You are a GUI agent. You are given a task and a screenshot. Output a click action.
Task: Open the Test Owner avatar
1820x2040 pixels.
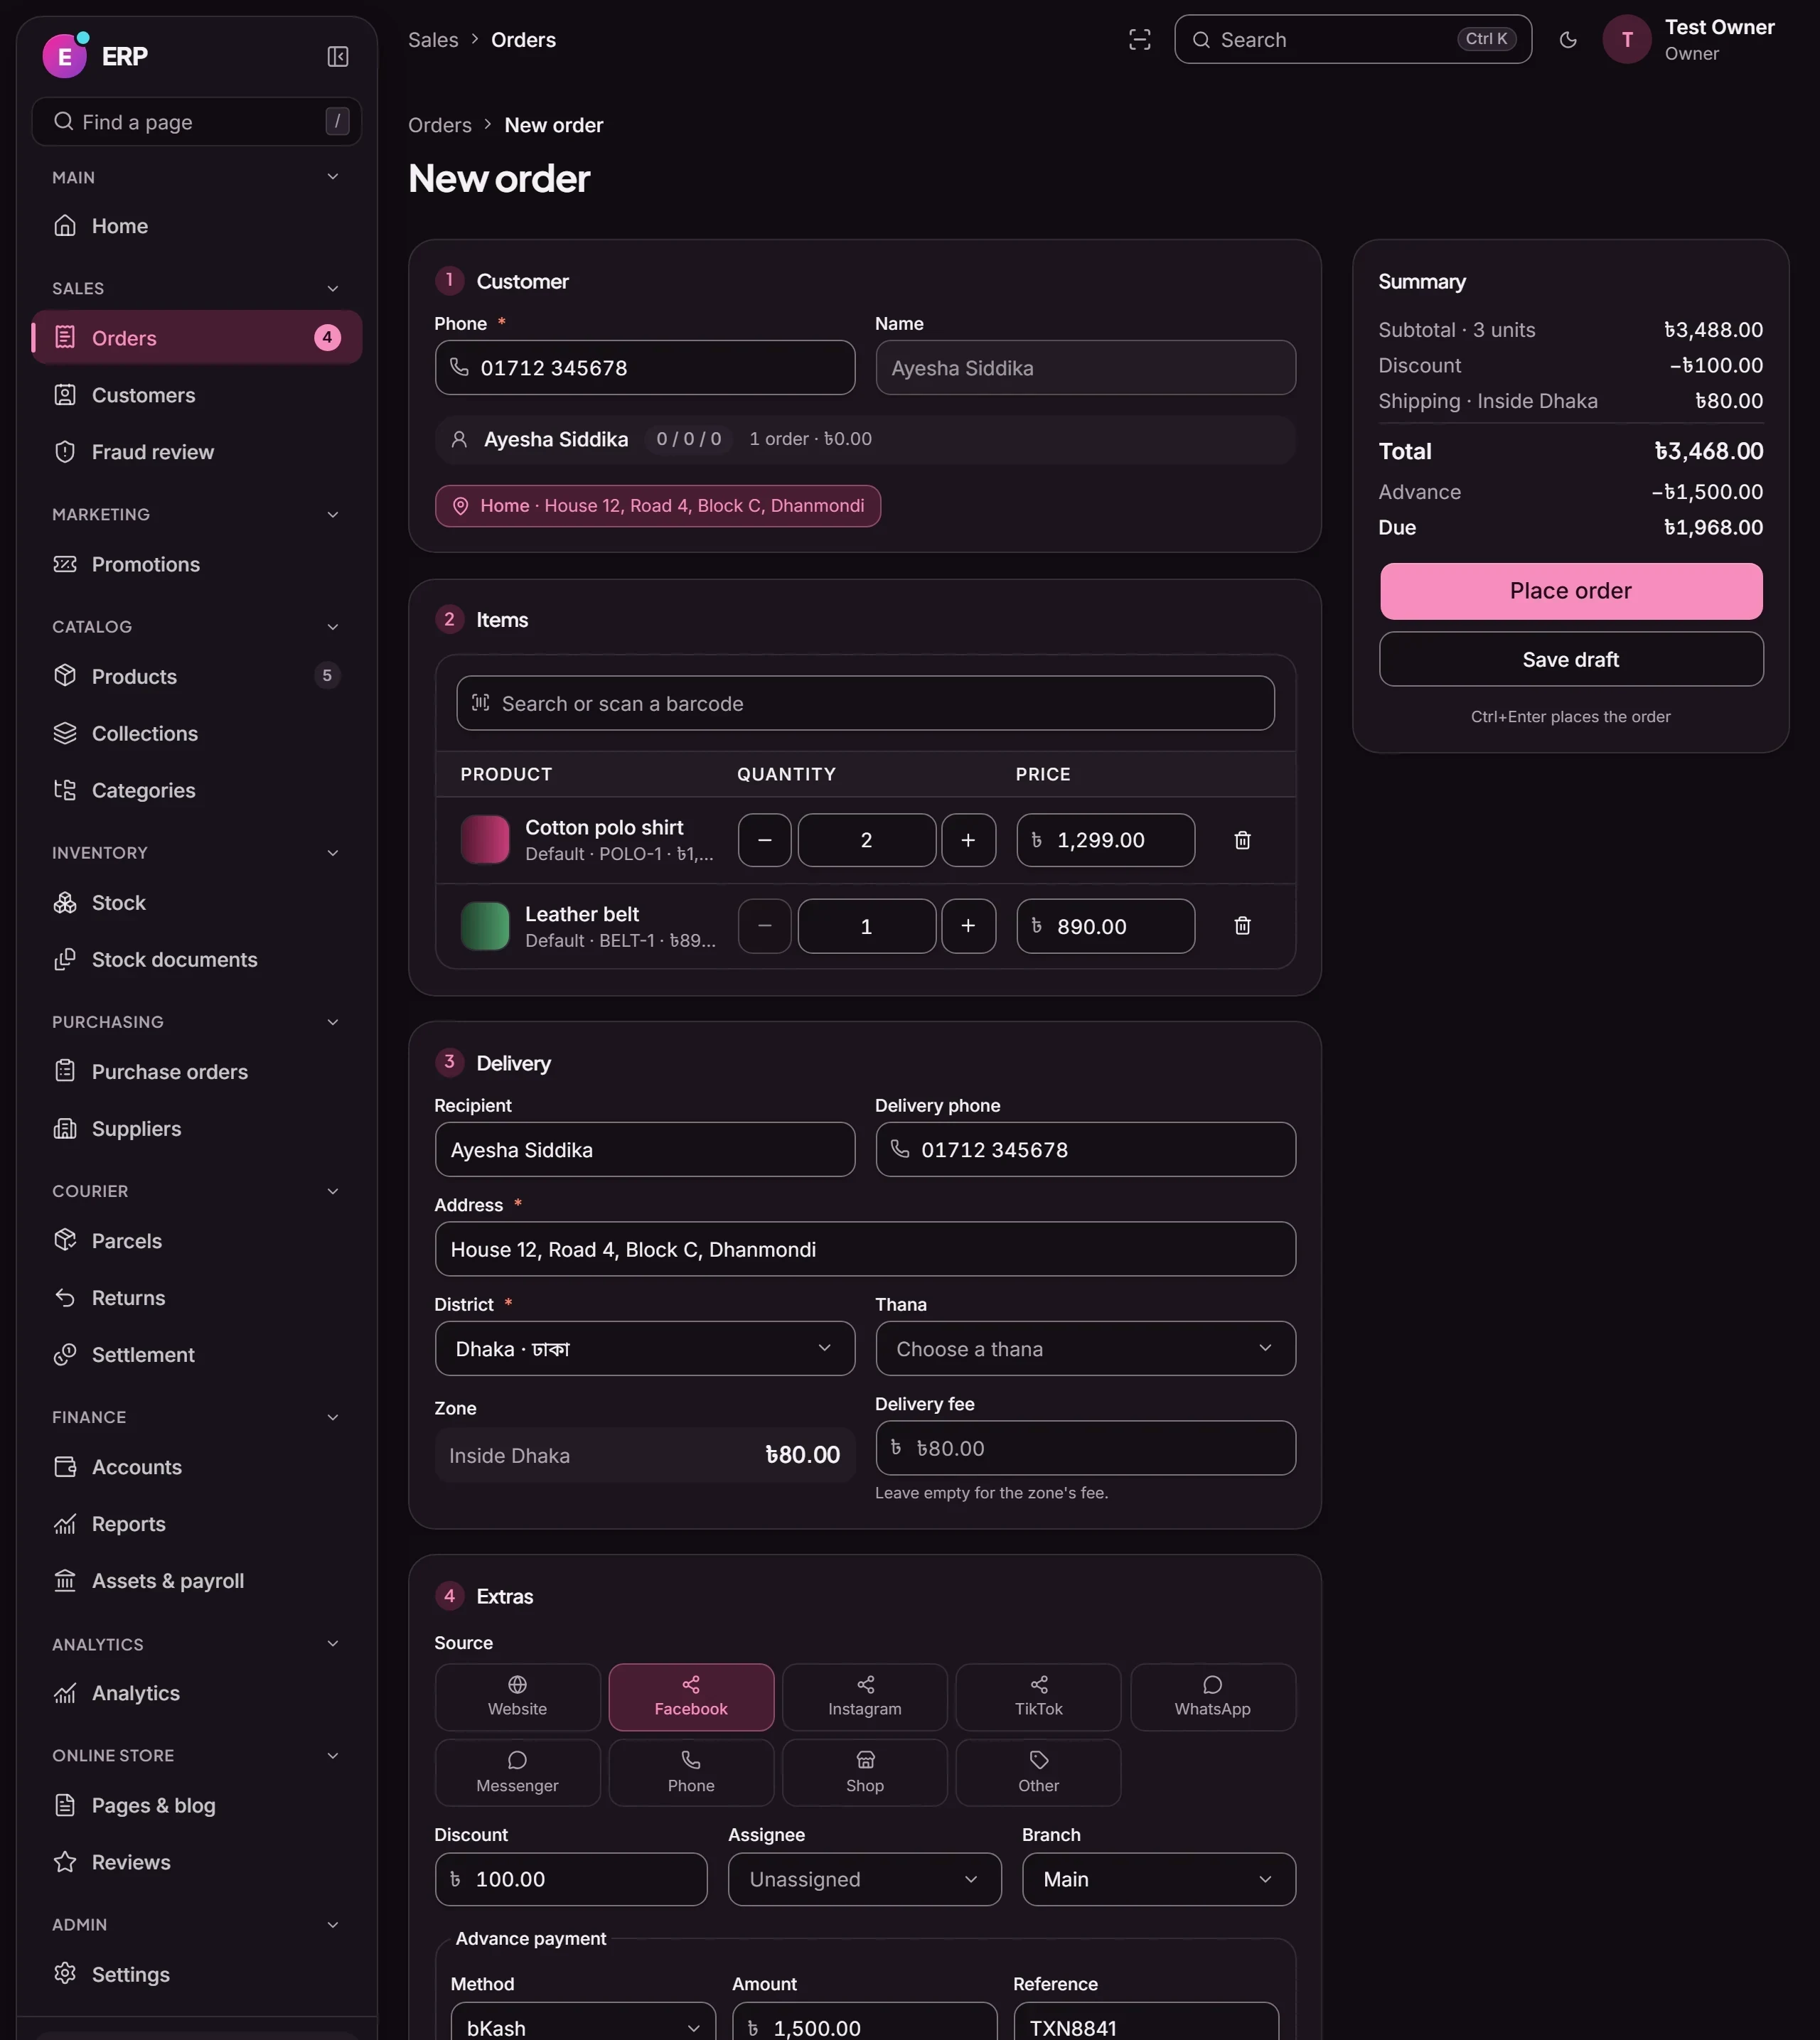click(x=1627, y=40)
